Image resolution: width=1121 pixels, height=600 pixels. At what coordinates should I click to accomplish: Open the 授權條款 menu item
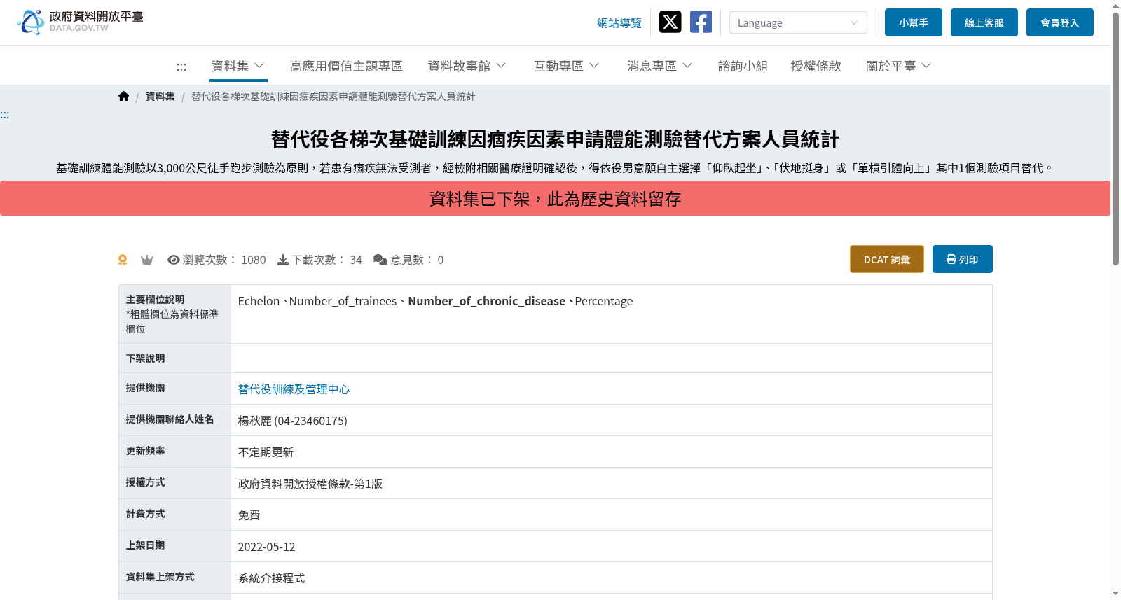point(816,66)
